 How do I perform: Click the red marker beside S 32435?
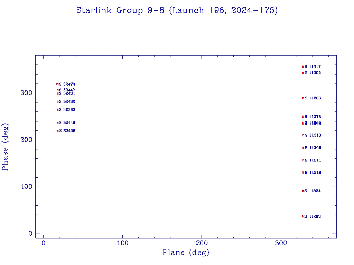pyautogui.click(x=58, y=131)
